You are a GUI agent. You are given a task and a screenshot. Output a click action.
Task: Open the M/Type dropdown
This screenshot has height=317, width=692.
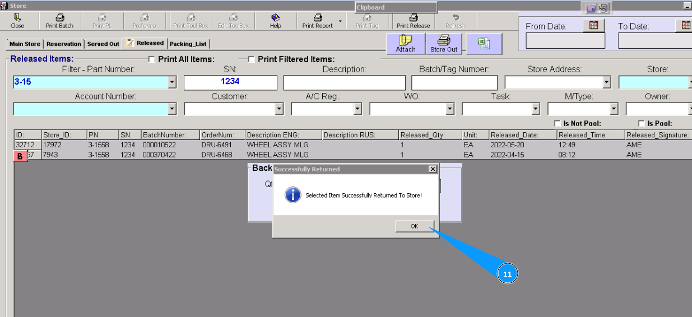[614, 109]
